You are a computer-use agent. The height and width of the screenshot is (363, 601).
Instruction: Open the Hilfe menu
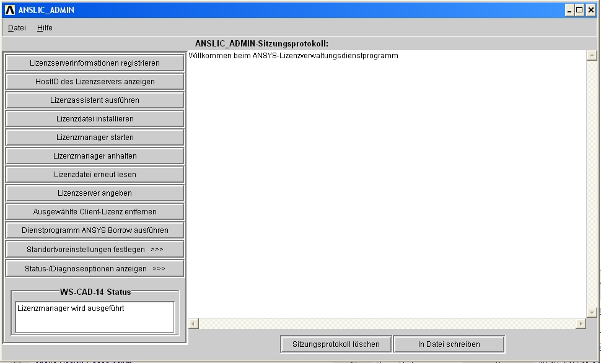pyautogui.click(x=45, y=28)
